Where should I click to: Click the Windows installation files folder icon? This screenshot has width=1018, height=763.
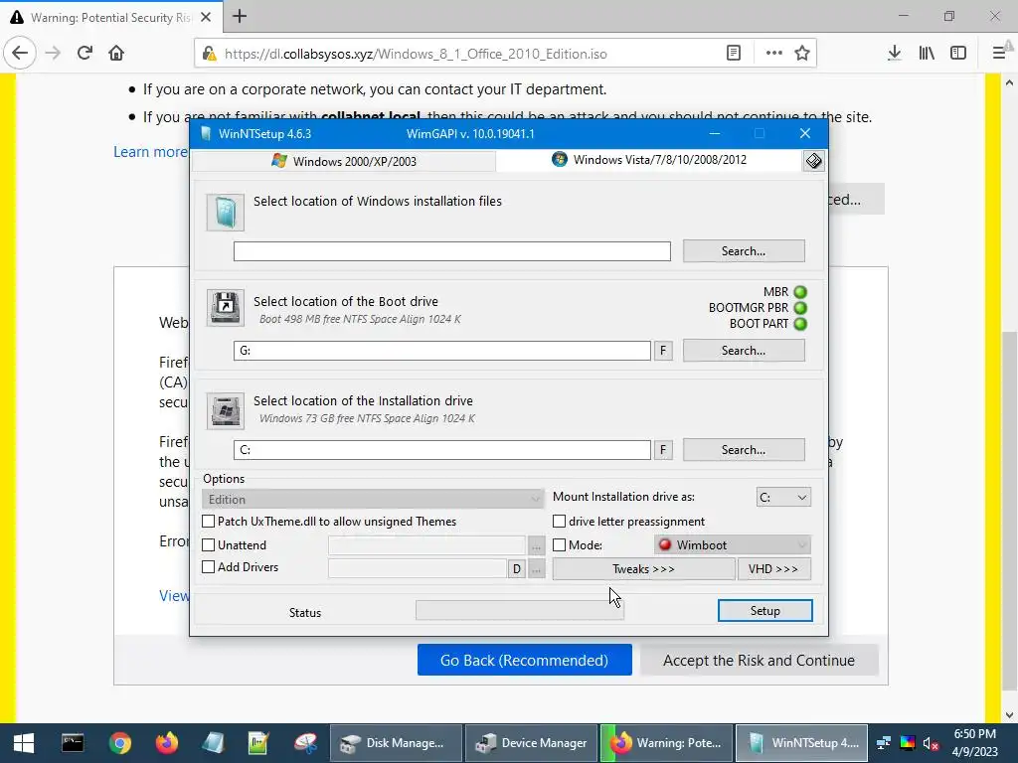(x=226, y=213)
